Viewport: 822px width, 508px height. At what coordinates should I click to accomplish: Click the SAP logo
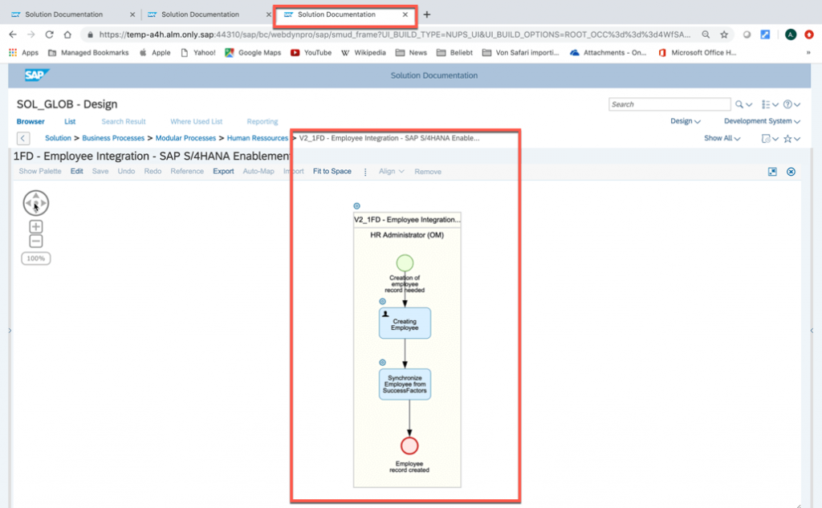pyautogui.click(x=37, y=75)
